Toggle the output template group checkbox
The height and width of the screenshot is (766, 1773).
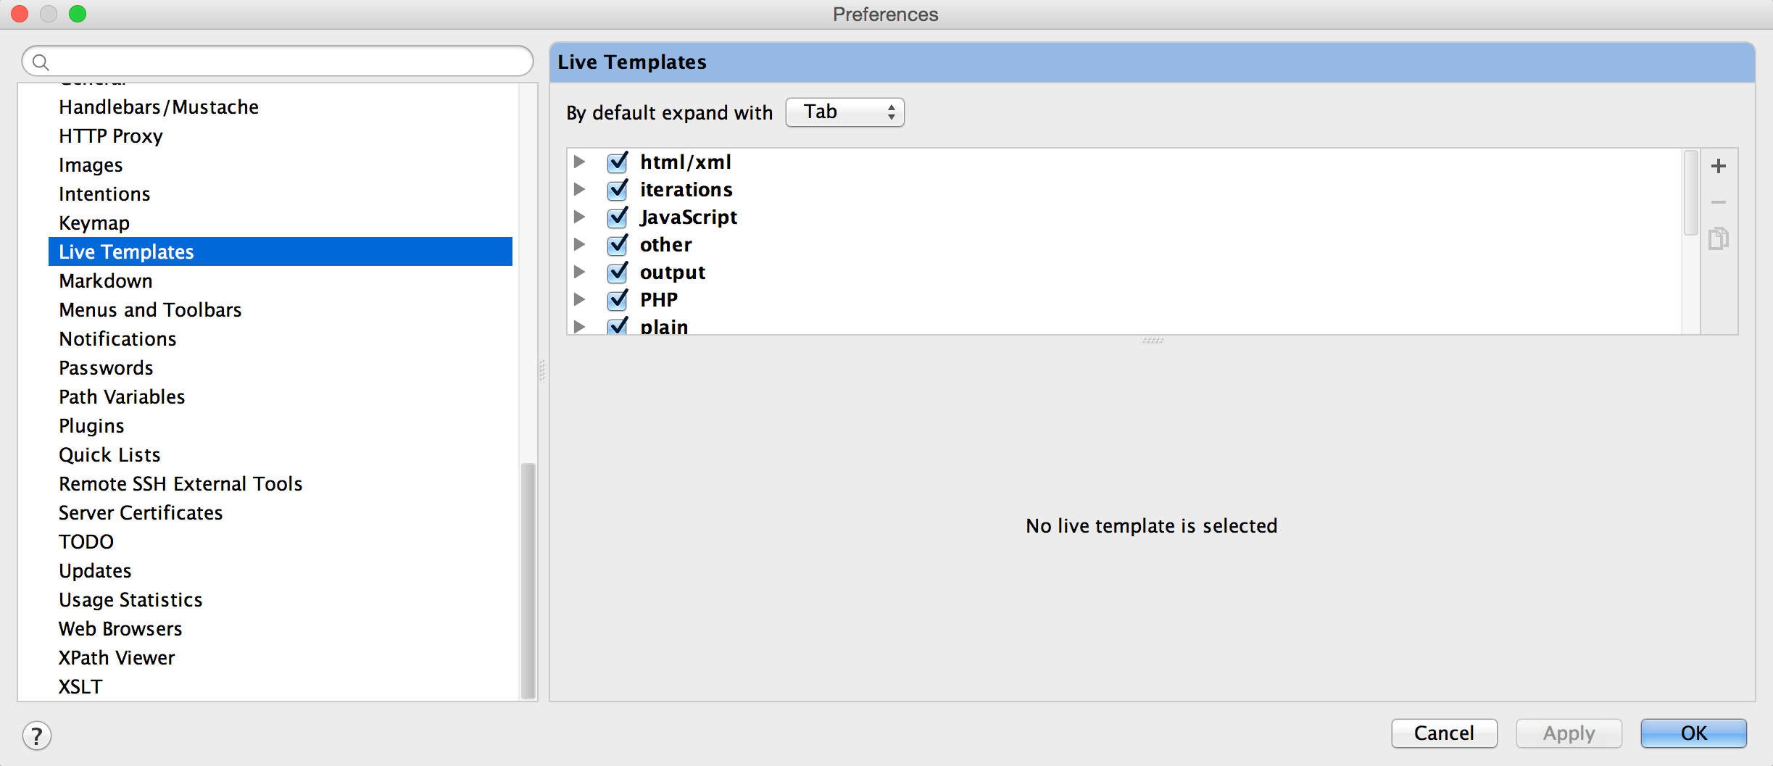click(x=617, y=272)
